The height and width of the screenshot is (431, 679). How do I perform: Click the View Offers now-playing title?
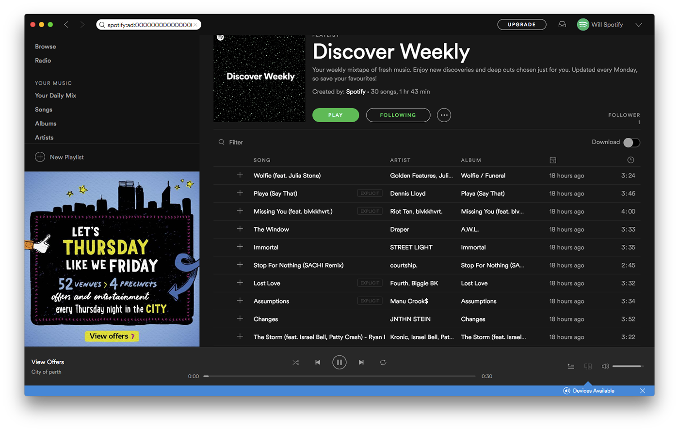point(48,362)
